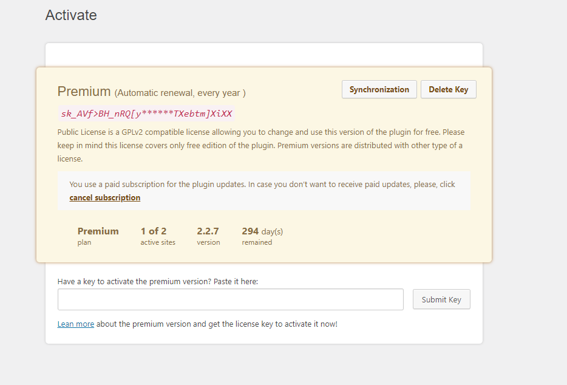Image resolution: width=567 pixels, height=385 pixels.
Task: Click the Activate page heading
Action: click(71, 15)
